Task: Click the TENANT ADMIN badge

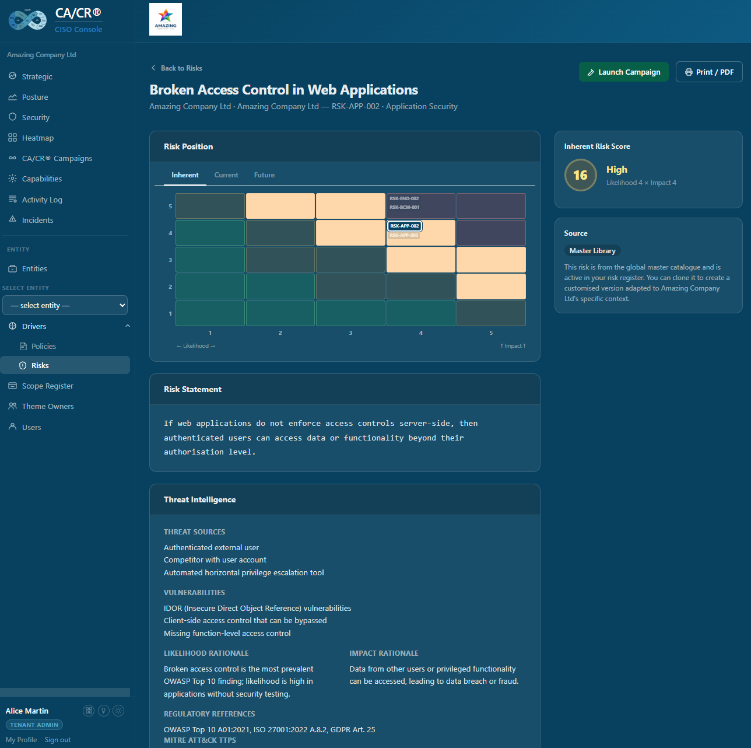Action: 34,725
